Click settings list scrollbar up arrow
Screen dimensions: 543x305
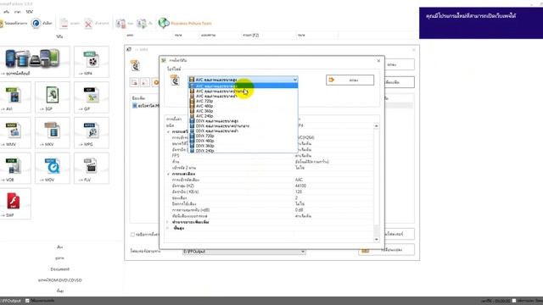coord(376,126)
